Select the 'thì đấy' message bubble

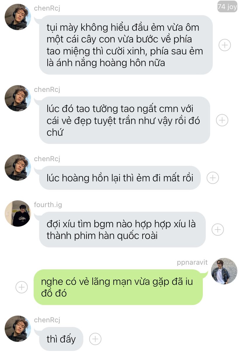coord(61,339)
